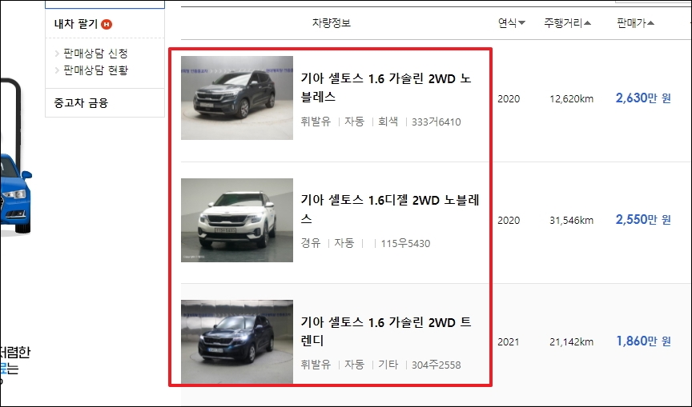Open gray Seltos 노블레스 gasoline thumbnail
The width and height of the screenshot is (692, 407).
pos(237,98)
